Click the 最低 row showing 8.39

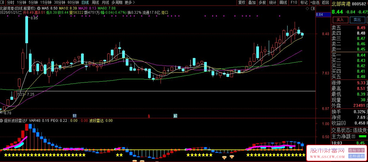[349, 94]
